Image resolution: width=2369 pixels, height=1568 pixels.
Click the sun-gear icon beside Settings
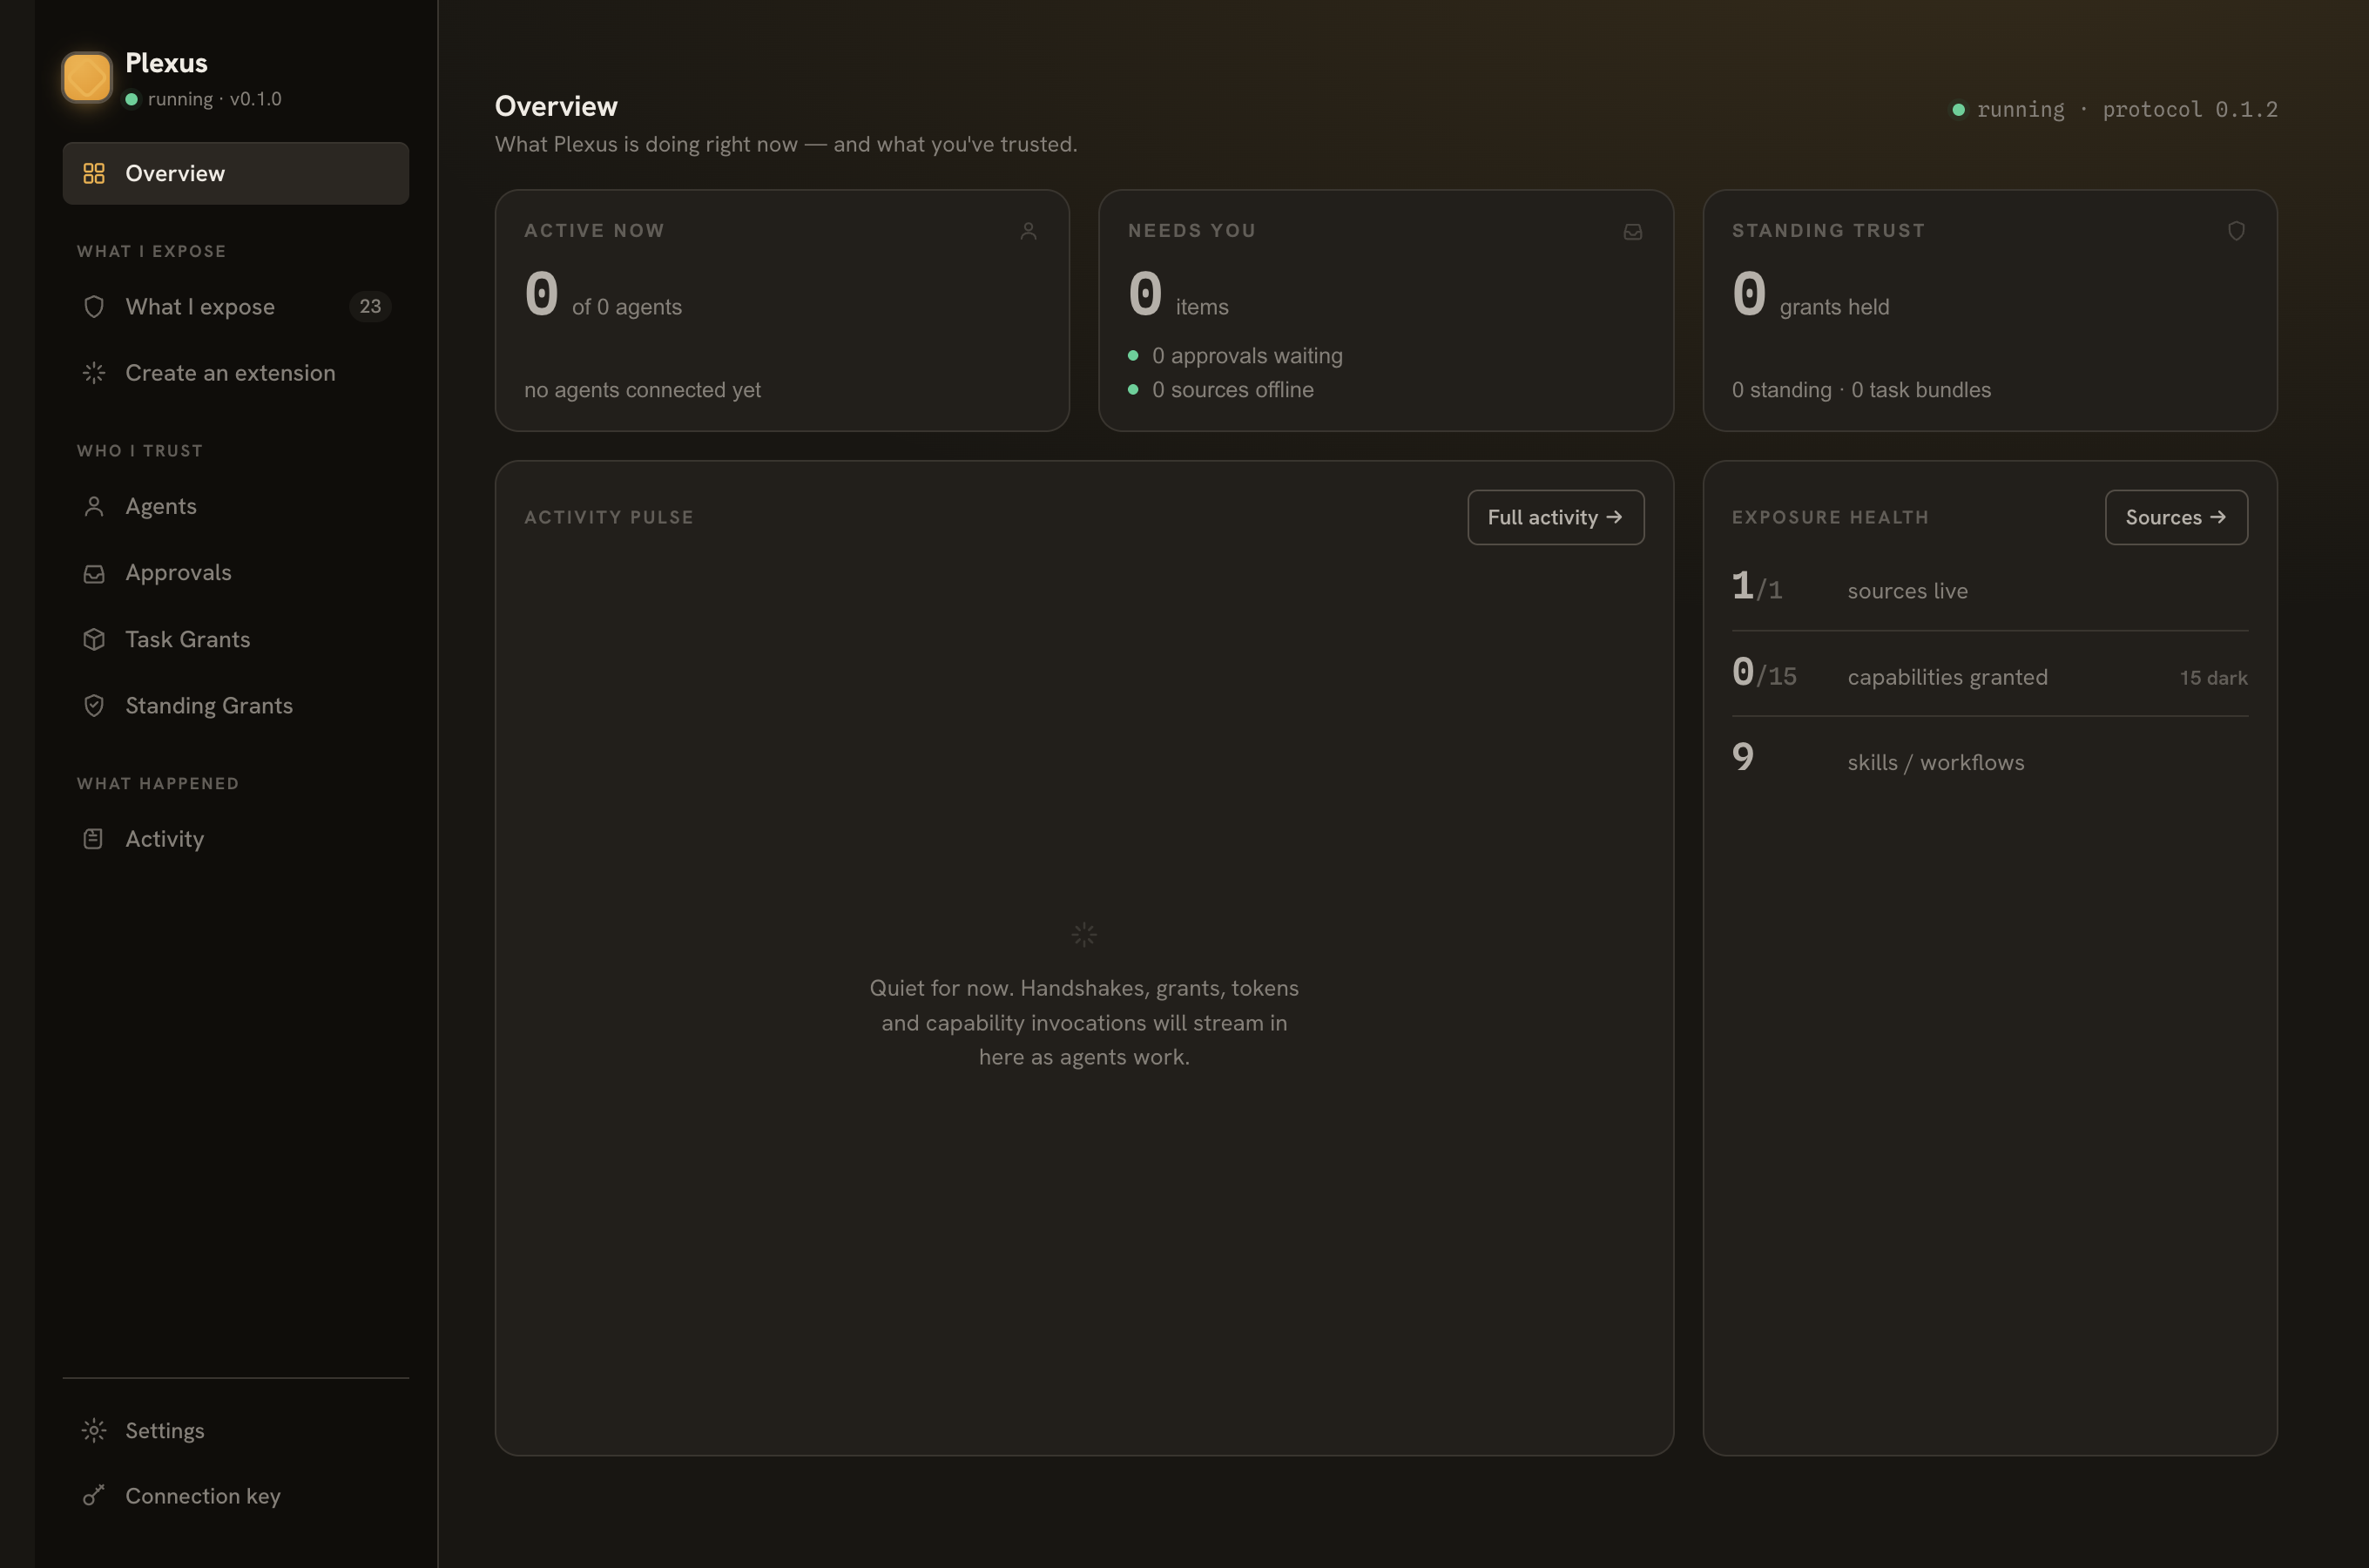tap(94, 1430)
